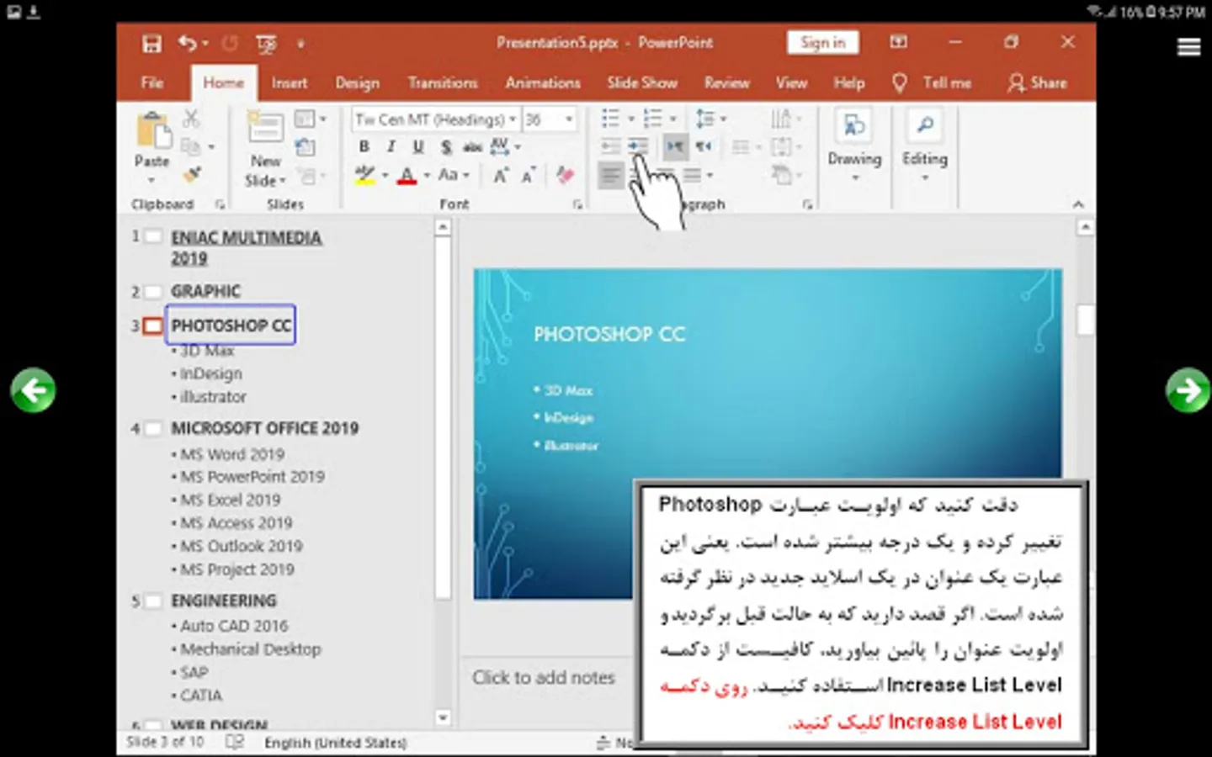1212x757 pixels.
Task: Click the Copy icon in the Clipboard group
Action: 191,147
